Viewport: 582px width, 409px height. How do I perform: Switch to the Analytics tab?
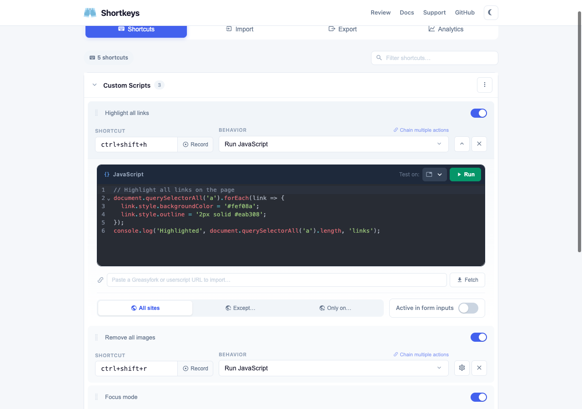click(446, 29)
